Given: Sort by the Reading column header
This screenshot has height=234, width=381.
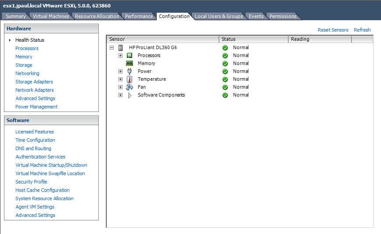Looking at the screenshot, I should [320, 39].
